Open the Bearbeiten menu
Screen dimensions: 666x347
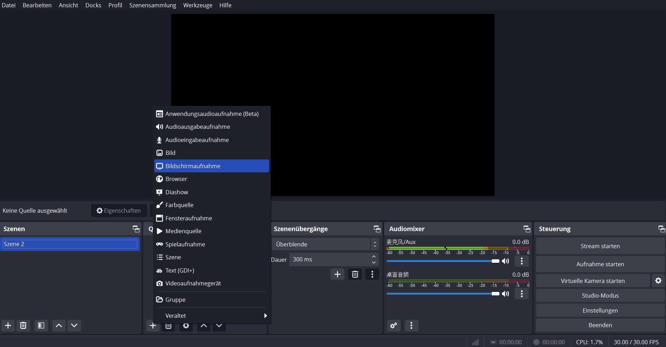pos(37,5)
